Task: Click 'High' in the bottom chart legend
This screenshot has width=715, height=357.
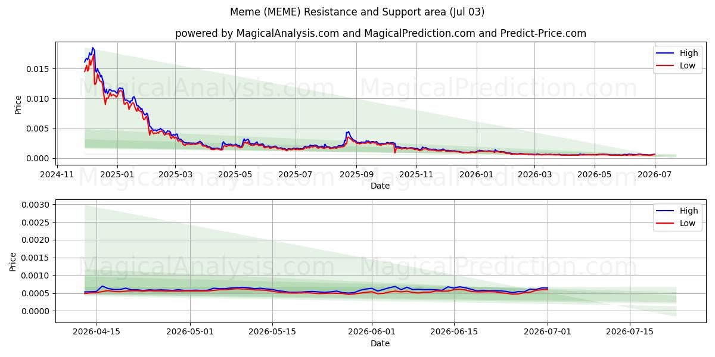Action: [x=689, y=211]
